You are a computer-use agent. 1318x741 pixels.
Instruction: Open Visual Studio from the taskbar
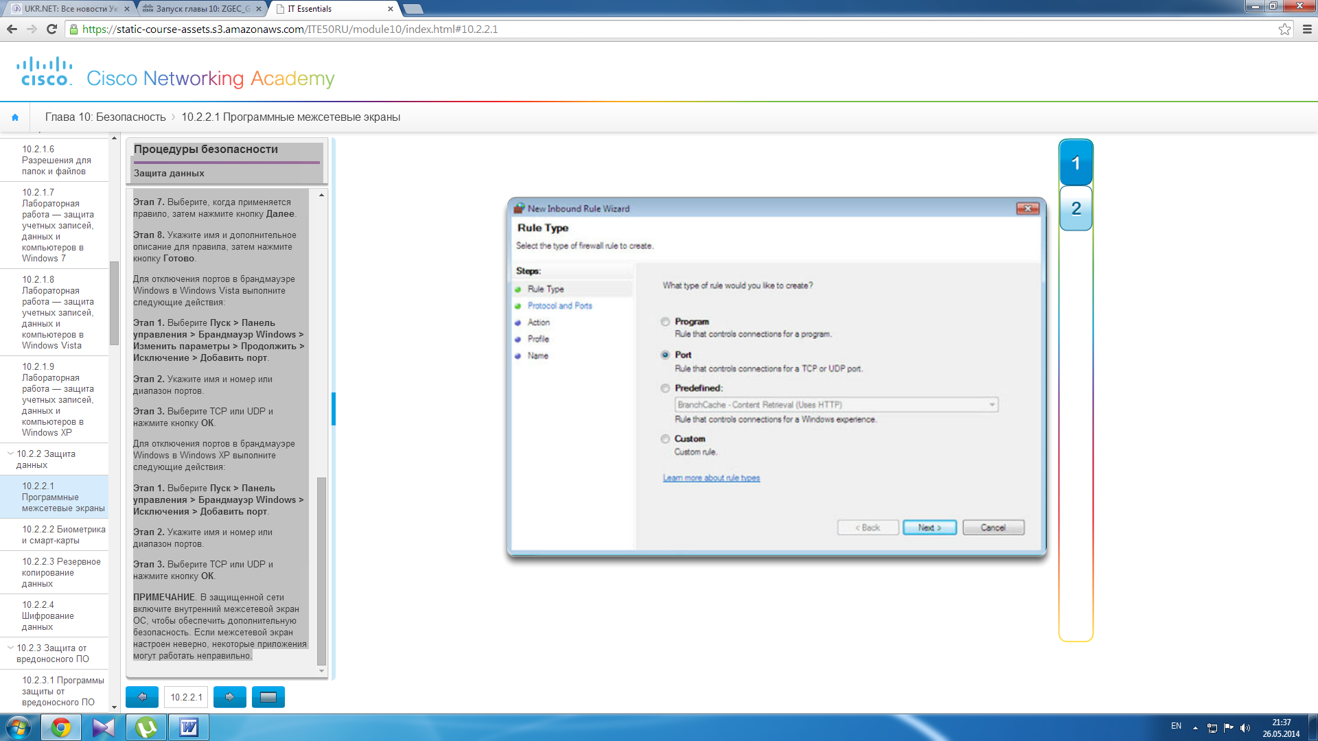point(103,727)
